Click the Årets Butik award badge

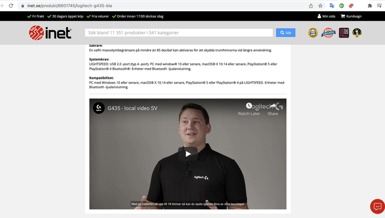[x=329, y=33]
